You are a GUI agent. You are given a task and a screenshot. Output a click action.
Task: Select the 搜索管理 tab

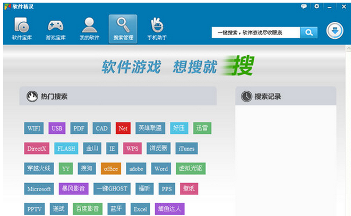123,29
